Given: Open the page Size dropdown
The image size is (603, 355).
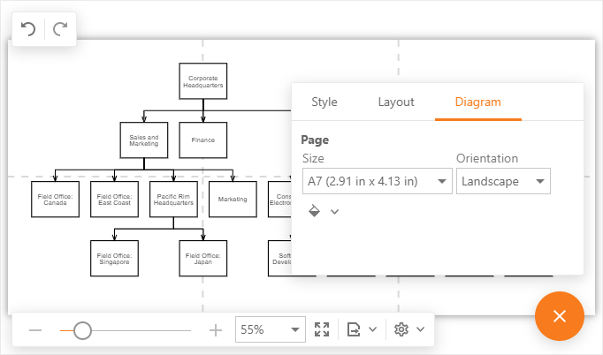Looking at the screenshot, I should tap(378, 181).
